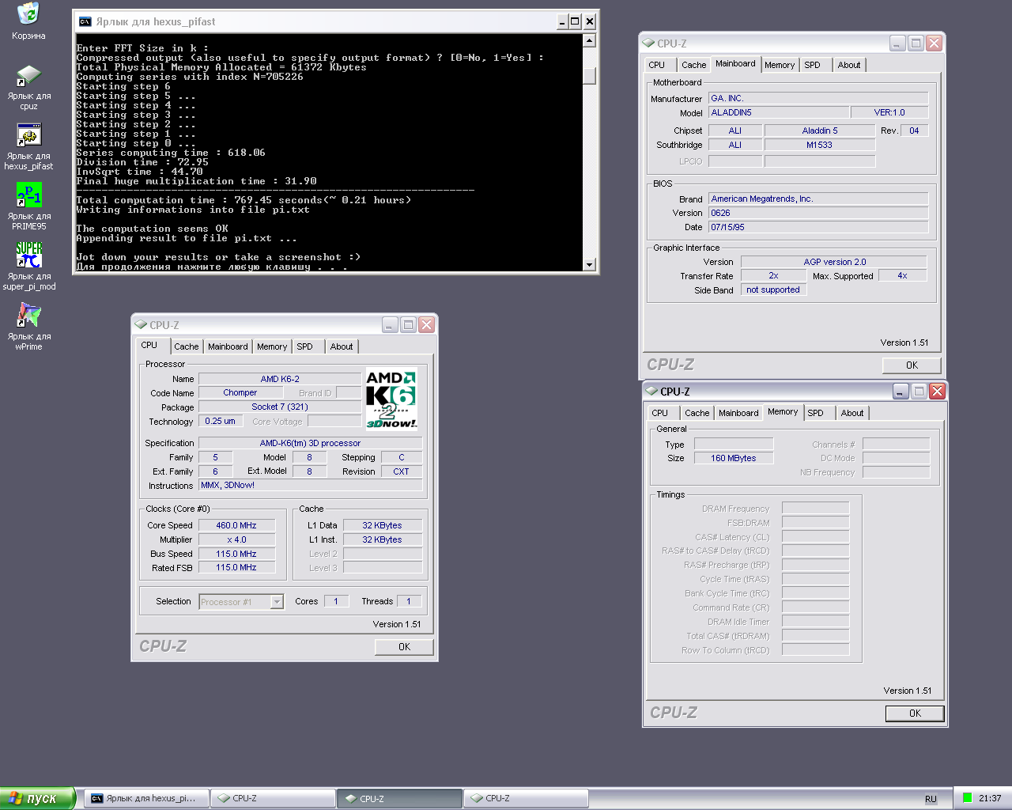Switch to the hexus_pifast taskbar button
1012x810 pixels.
click(146, 798)
